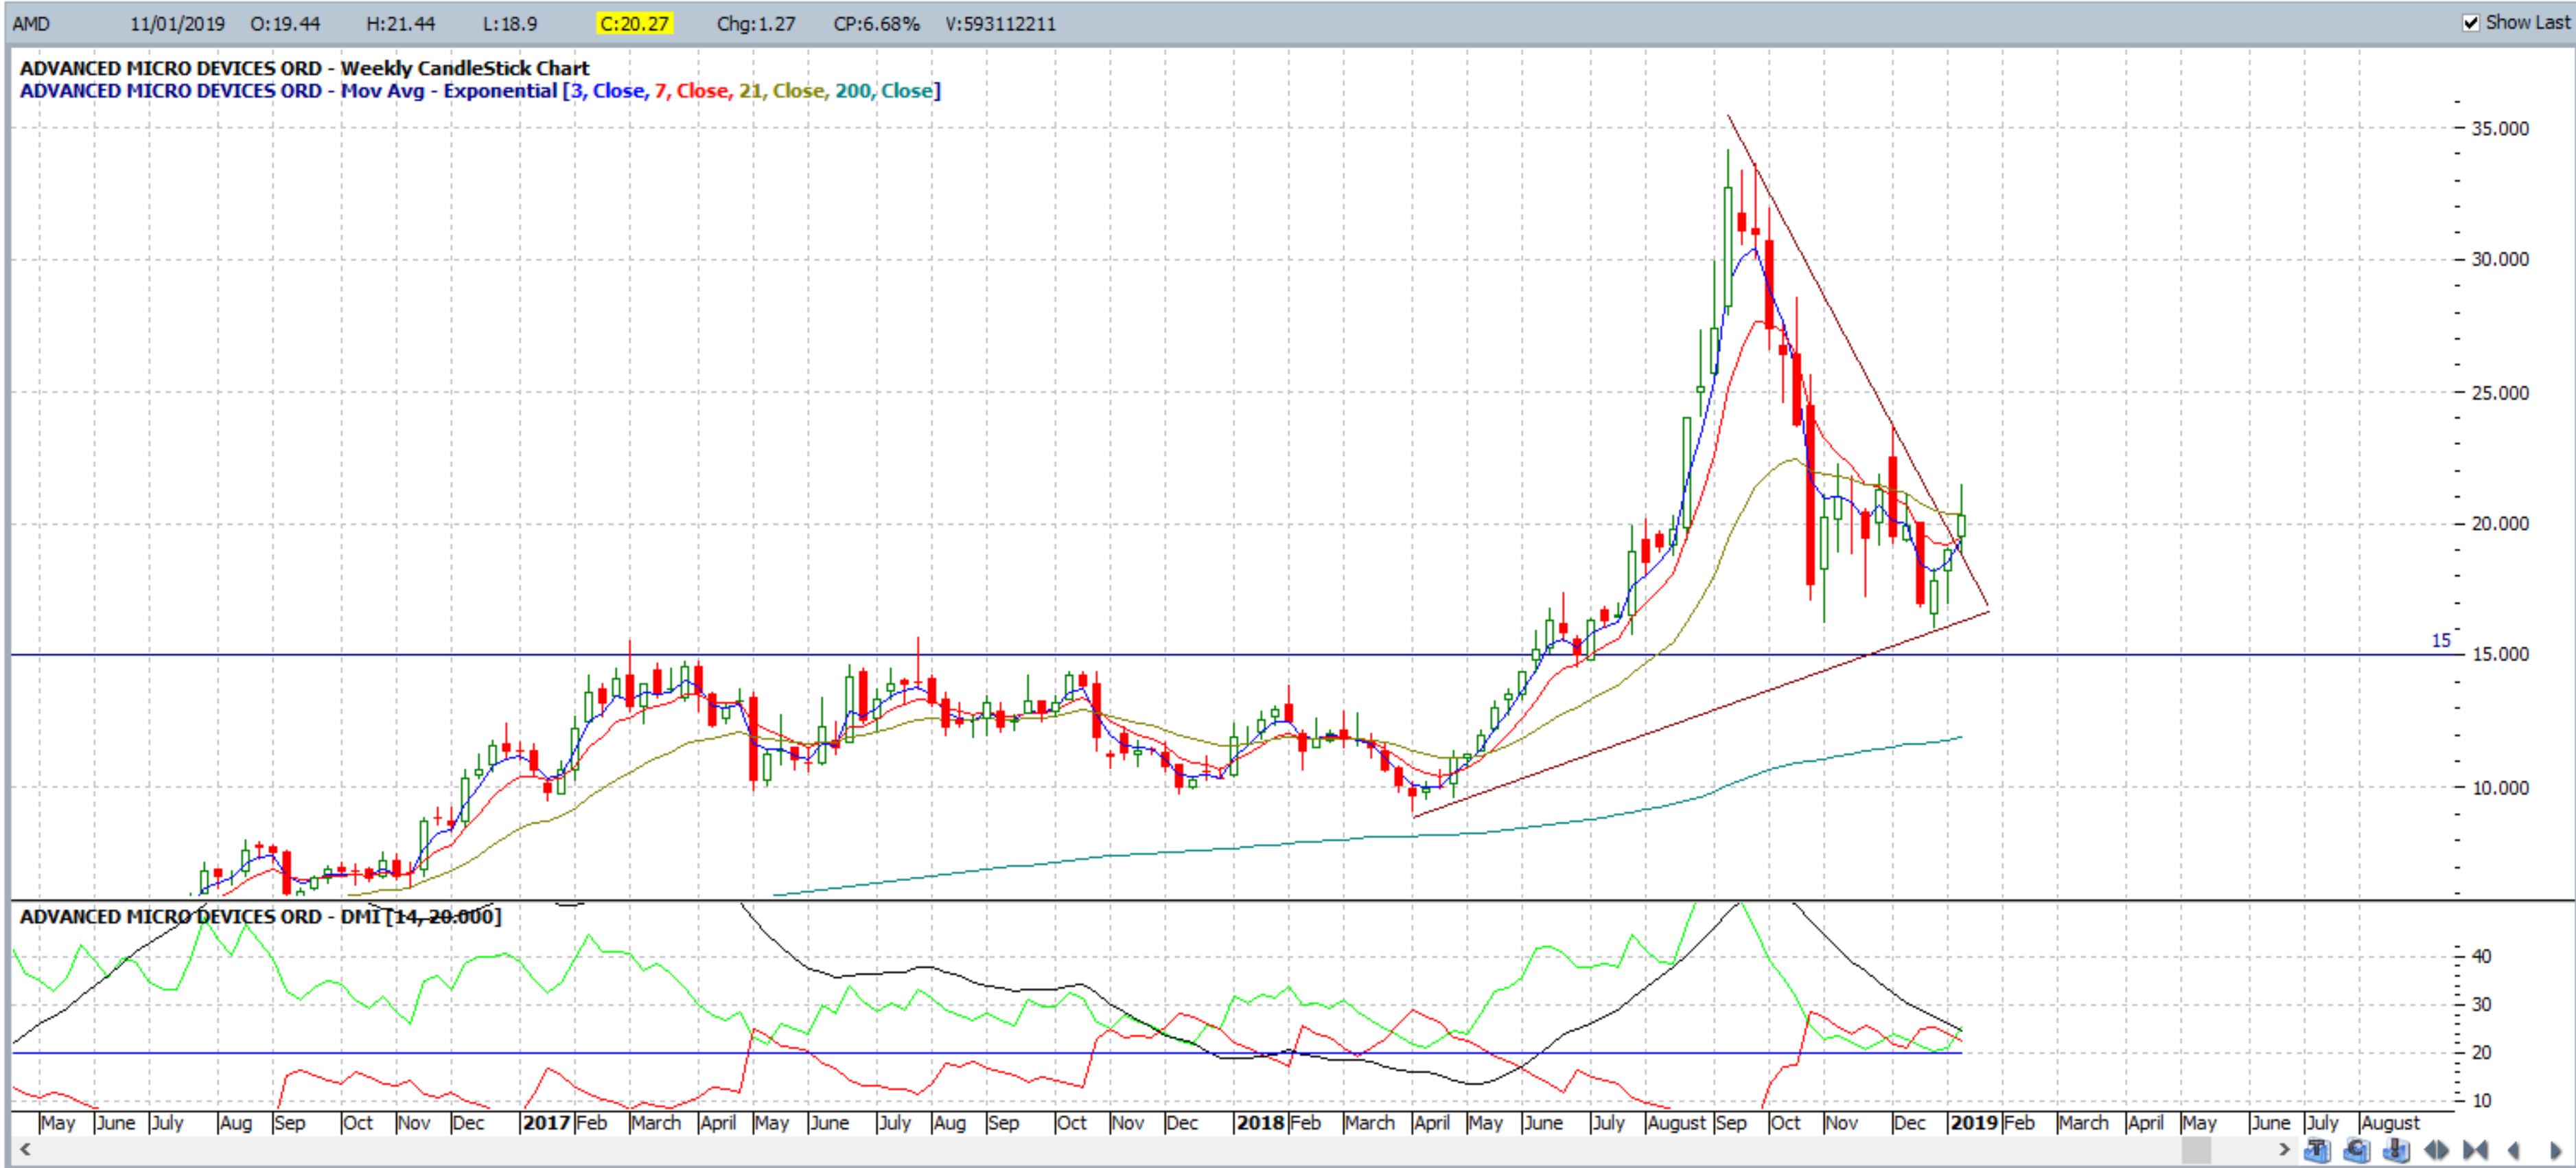2576x1168 pixels.
Task: Click the AMD ticker symbol in header
Action: [x=31, y=24]
